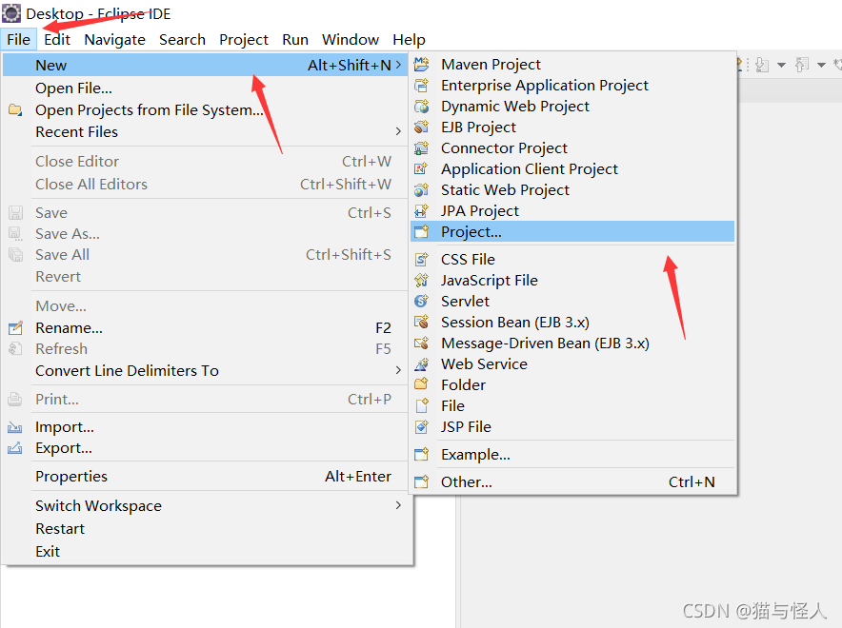Select Import... menu entry
Screen dimensions: 842x628
(205, 427)
